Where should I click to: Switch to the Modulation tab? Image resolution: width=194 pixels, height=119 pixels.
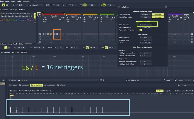click(x=50, y=85)
